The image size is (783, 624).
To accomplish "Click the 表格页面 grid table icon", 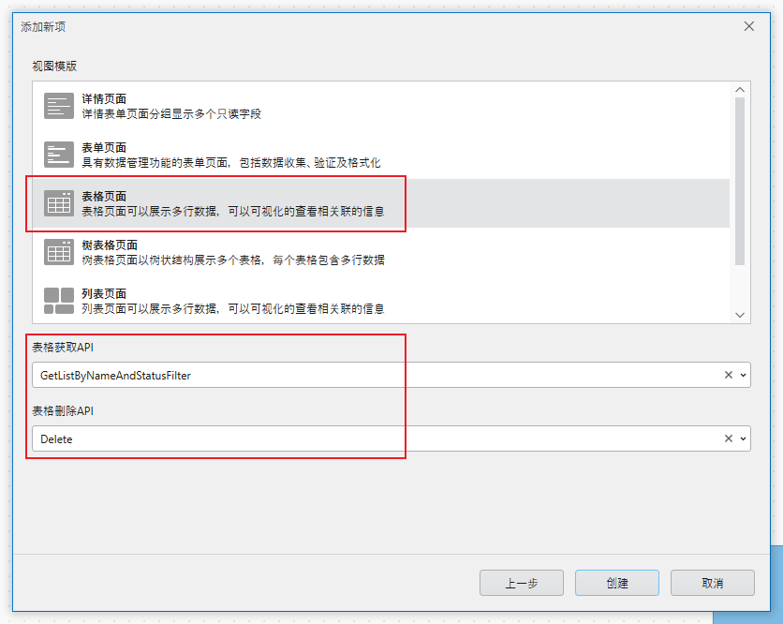I will (59, 202).
